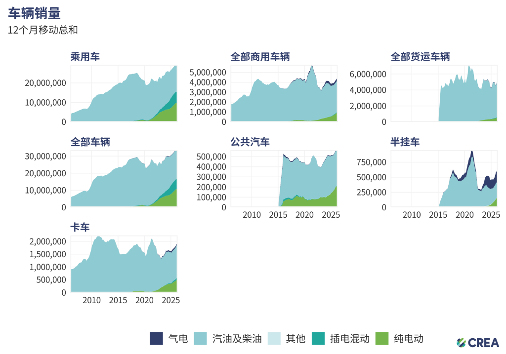Open the 全部车辆 chart panel

pos(124,179)
